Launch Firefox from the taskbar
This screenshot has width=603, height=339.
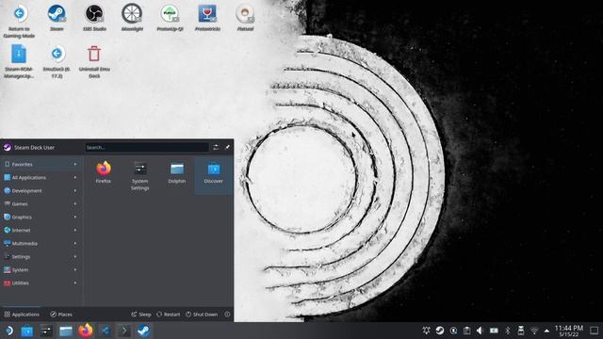(x=86, y=331)
